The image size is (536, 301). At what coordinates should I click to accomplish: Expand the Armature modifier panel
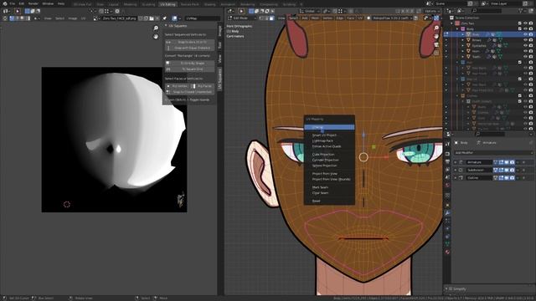(x=456, y=162)
